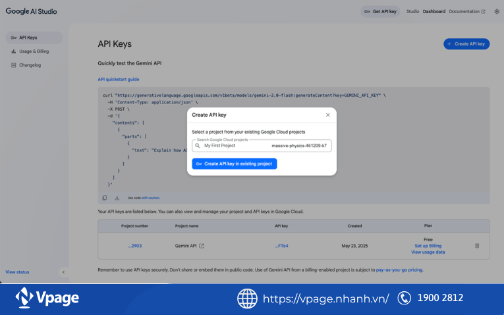Click the Google AI Studio logo
504x315 pixels.
coord(31,11)
